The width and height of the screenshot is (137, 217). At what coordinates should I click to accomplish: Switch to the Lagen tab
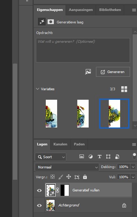pos(42,144)
